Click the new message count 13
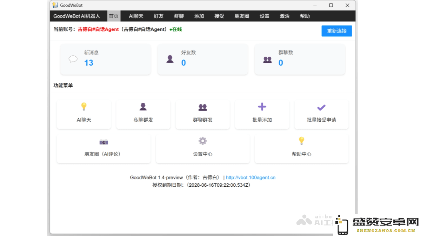This screenshot has width=421, height=236. click(x=89, y=63)
